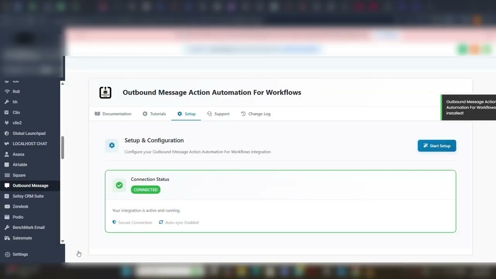The height and width of the screenshot is (279, 496).
Task: Switch to the Tutorials tab
Action: 154,114
